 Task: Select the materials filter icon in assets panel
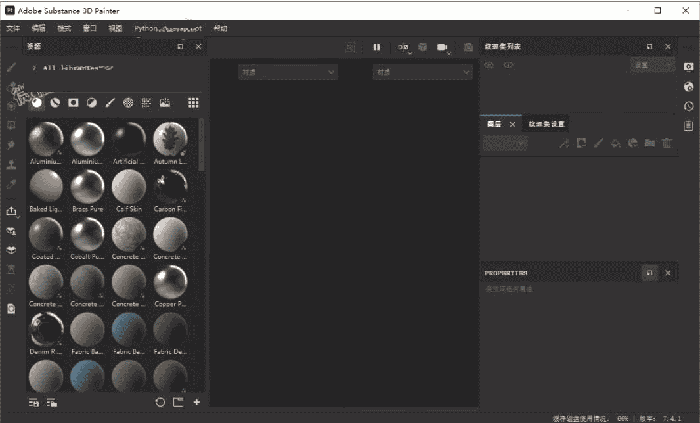click(37, 102)
